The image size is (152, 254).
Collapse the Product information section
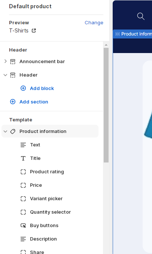click(x=5, y=131)
